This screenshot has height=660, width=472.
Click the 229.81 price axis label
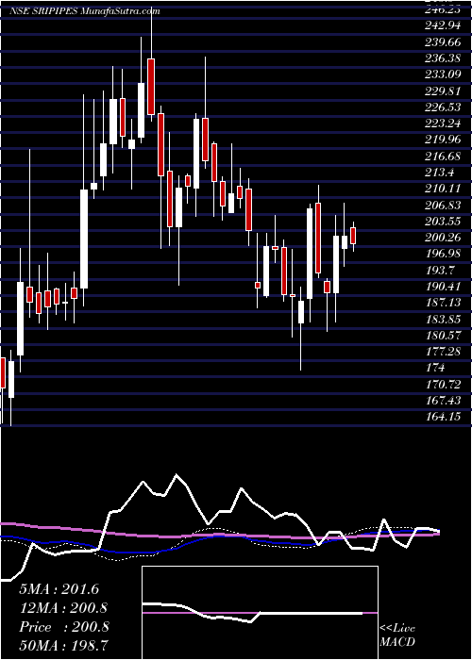tap(442, 91)
